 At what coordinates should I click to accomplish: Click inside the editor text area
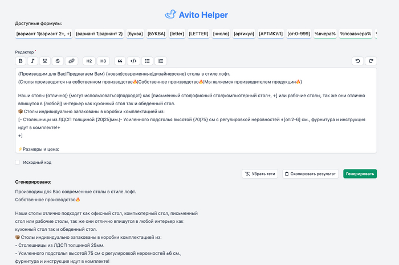tap(196, 110)
